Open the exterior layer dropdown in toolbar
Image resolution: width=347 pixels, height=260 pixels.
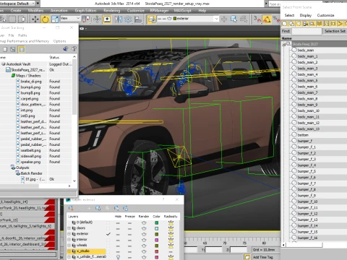[x=188, y=19]
